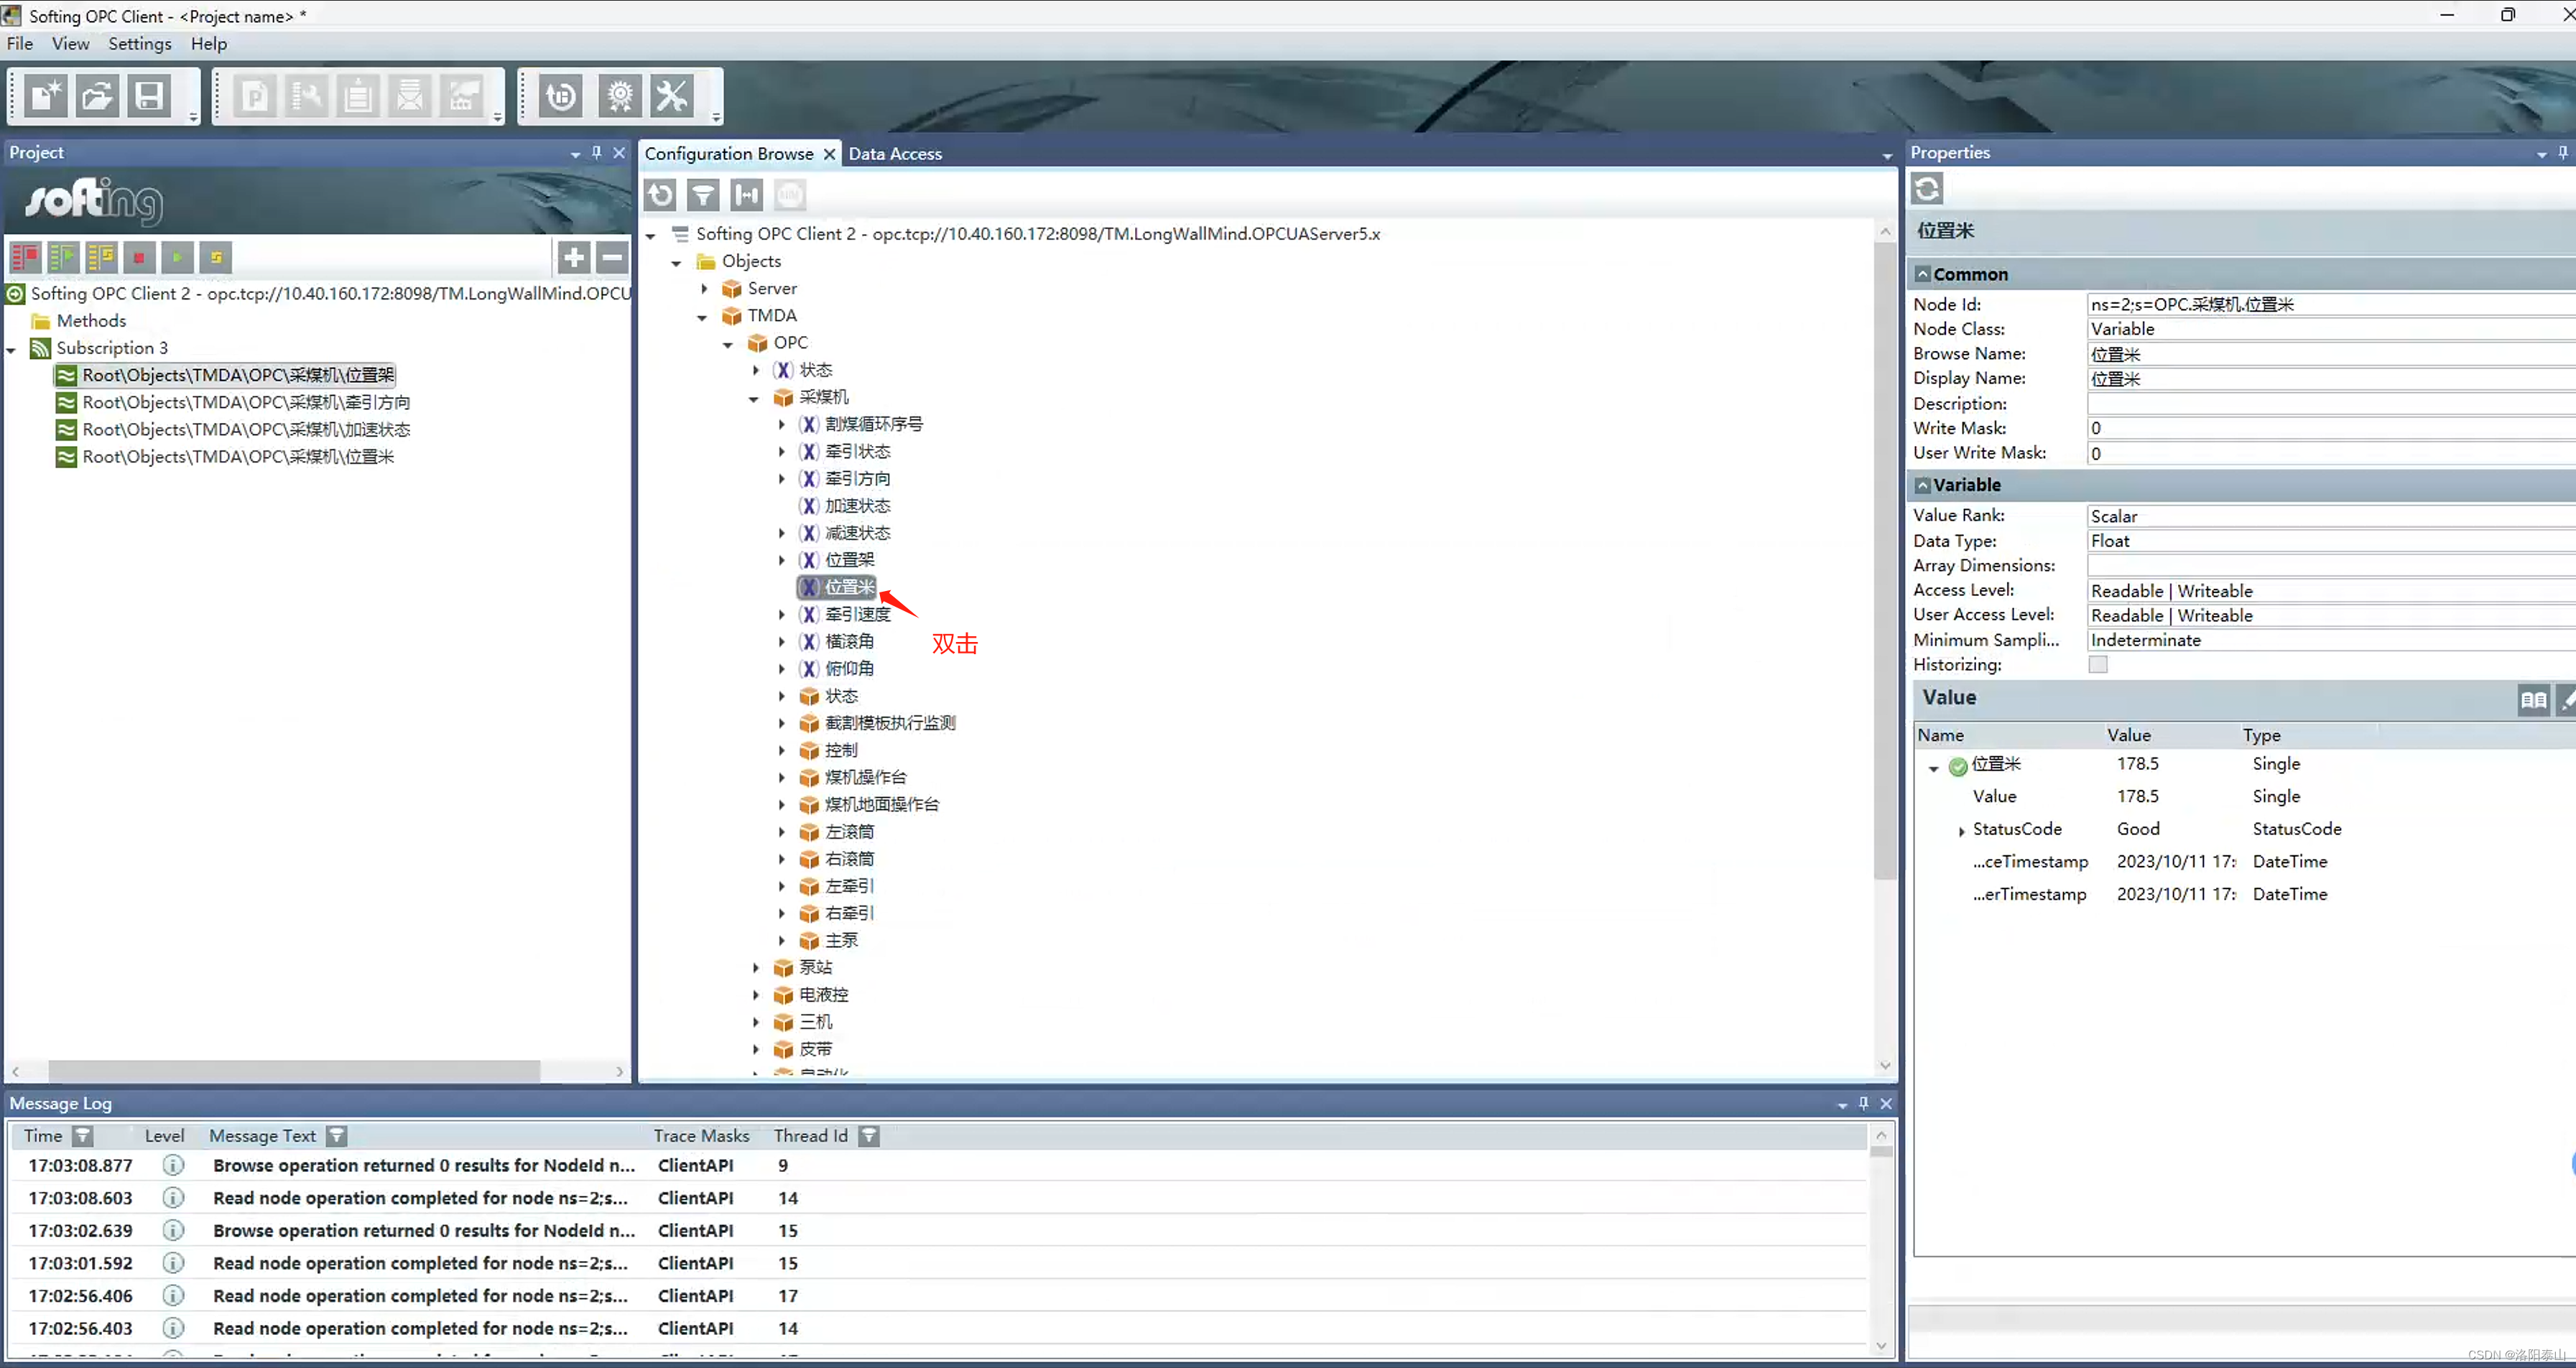Click the Configuration Browse vertical scrollbar
The width and height of the screenshot is (2576, 1368).
pyautogui.click(x=1884, y=560)
